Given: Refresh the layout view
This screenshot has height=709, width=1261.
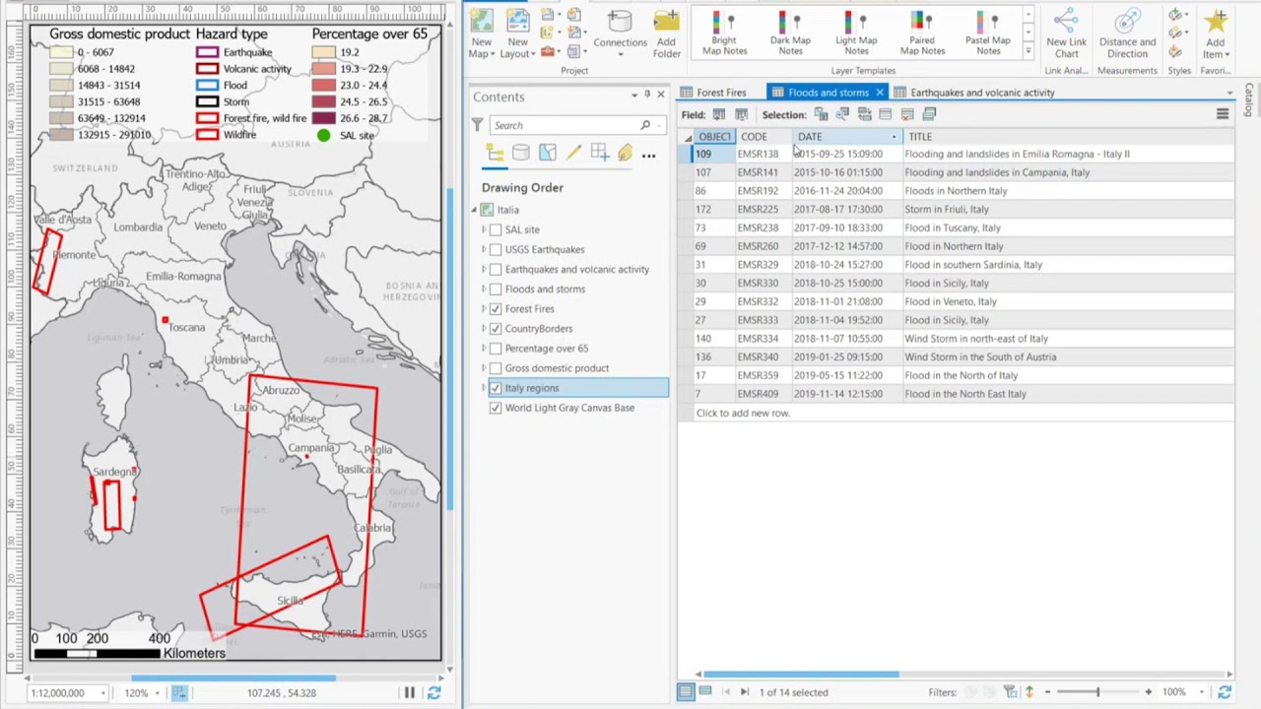Looking at the screenshot, I should pyautogui.click(x=433, y=693).
